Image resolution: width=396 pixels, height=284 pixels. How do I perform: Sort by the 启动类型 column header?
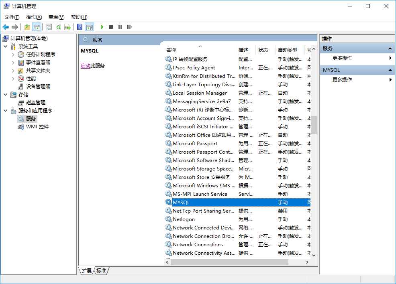tap(290, 50)
